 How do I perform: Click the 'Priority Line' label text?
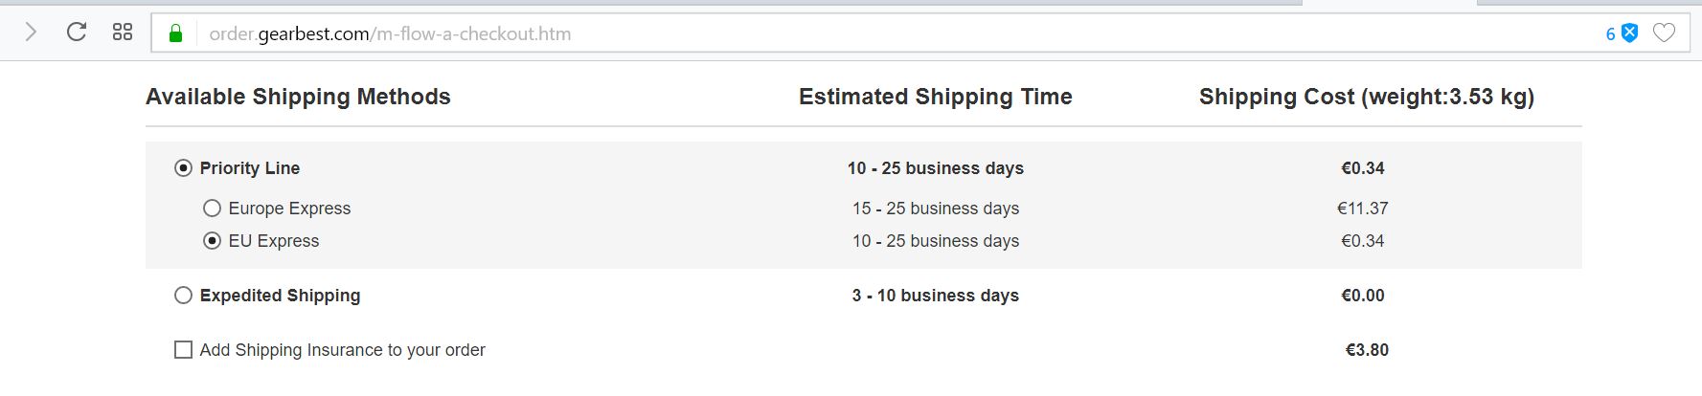(x=250, y=168)
